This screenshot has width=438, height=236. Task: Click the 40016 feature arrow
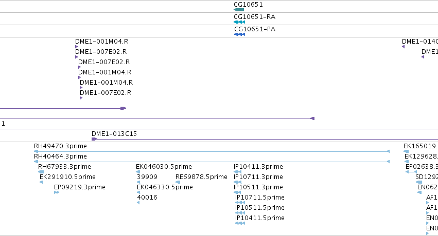138,203
